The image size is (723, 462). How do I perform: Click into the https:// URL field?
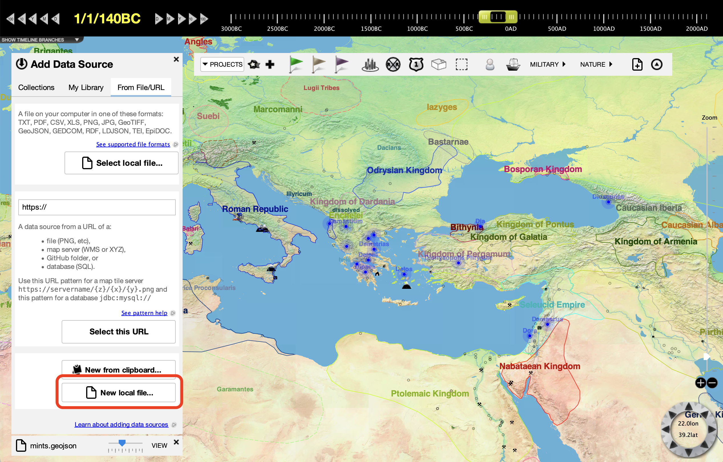point(97,207)
